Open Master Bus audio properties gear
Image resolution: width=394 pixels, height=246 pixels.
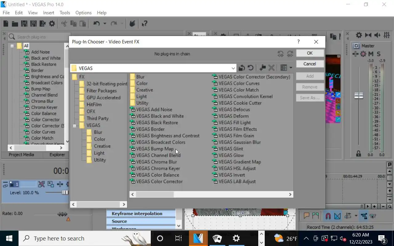coord(359,35)
